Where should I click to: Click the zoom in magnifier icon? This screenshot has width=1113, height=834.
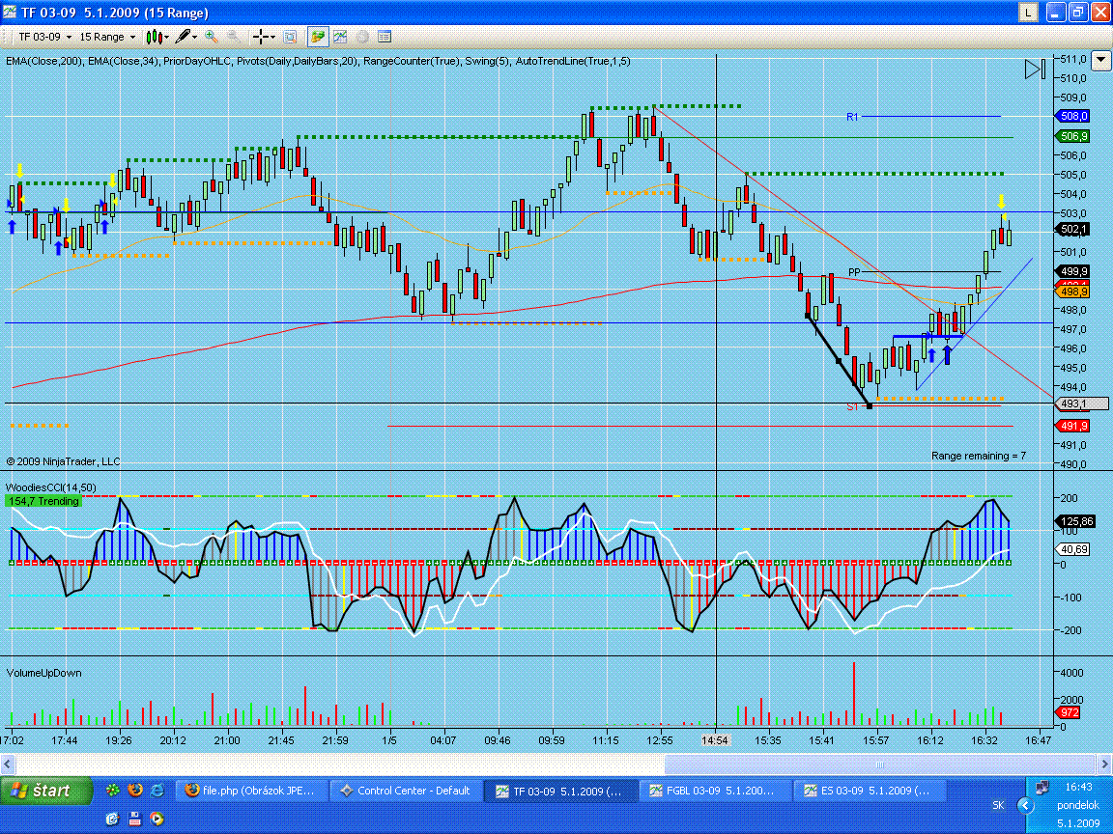[x=211, y=37]
